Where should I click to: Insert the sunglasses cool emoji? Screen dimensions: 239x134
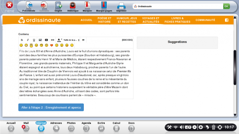coord(41,45)
